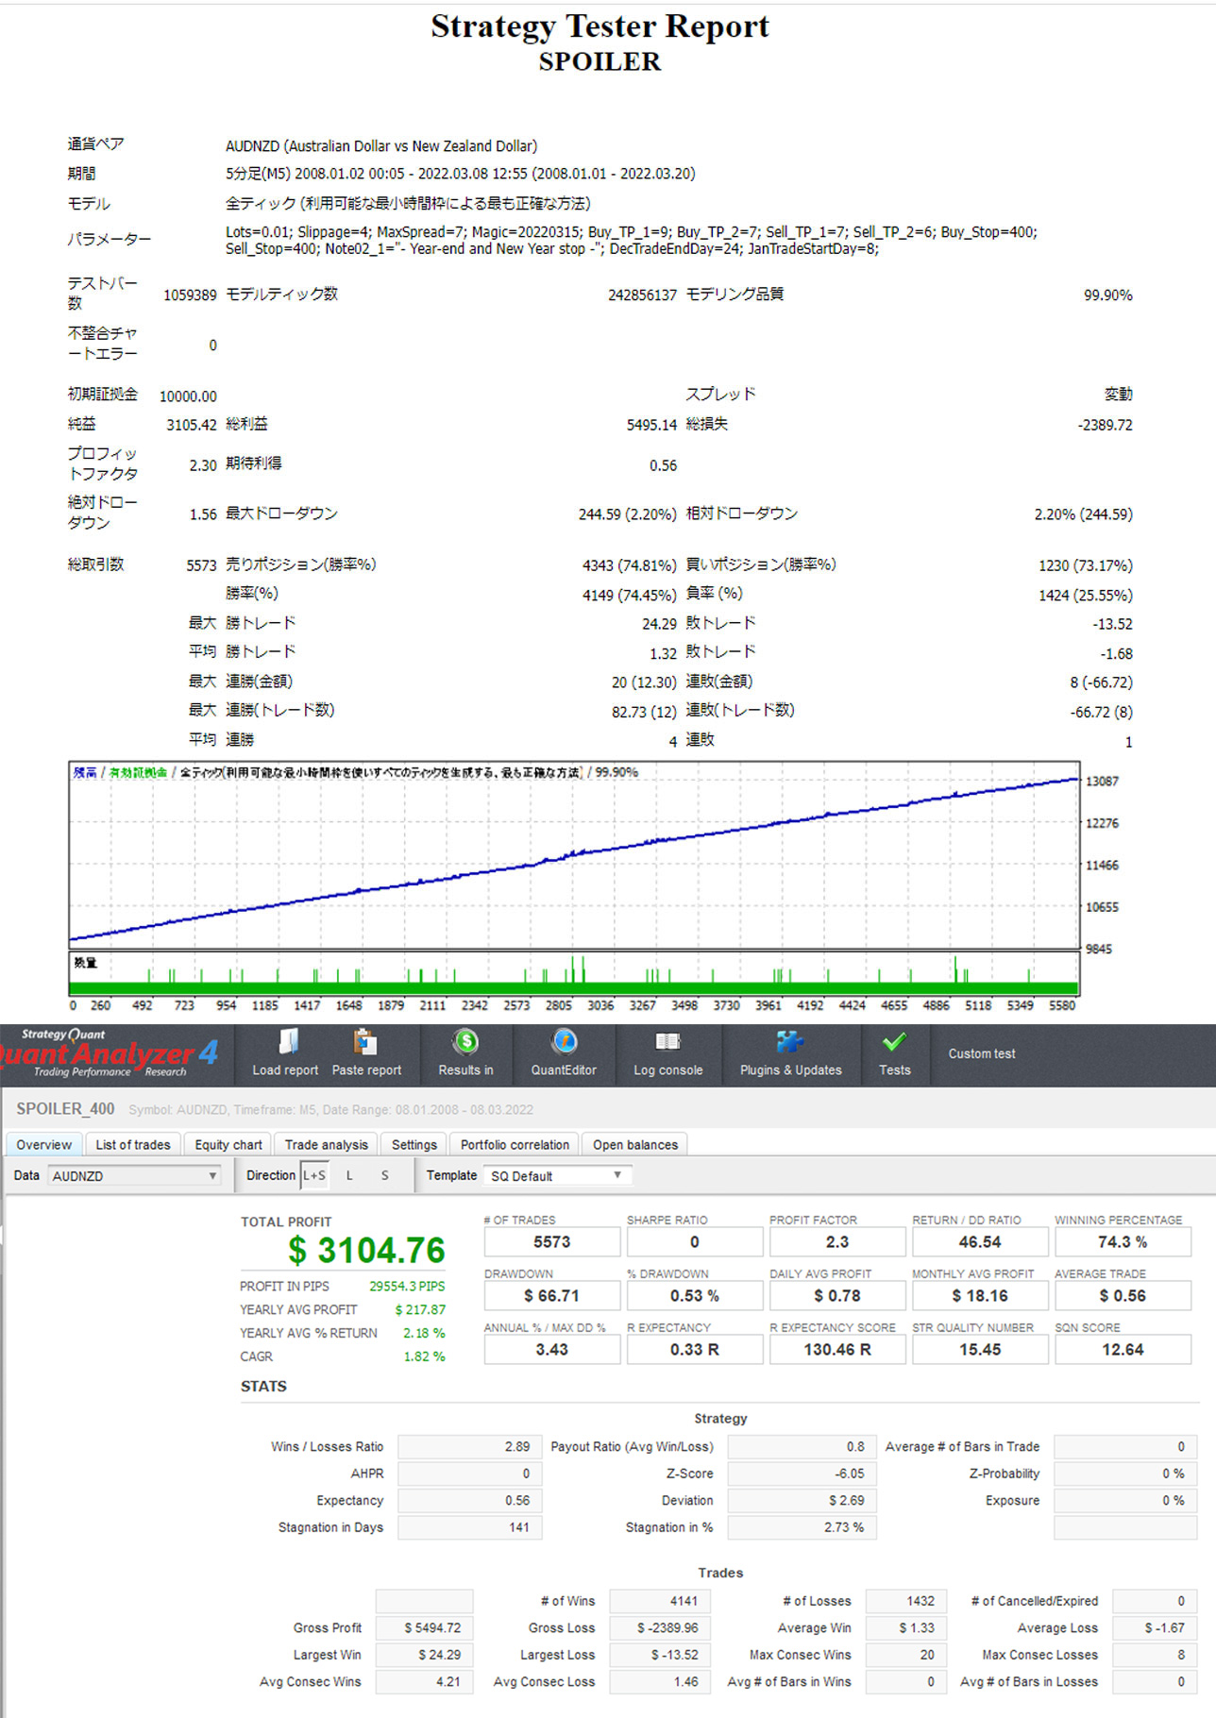Open the Portfolio correlation tab

click(515, 1144)
